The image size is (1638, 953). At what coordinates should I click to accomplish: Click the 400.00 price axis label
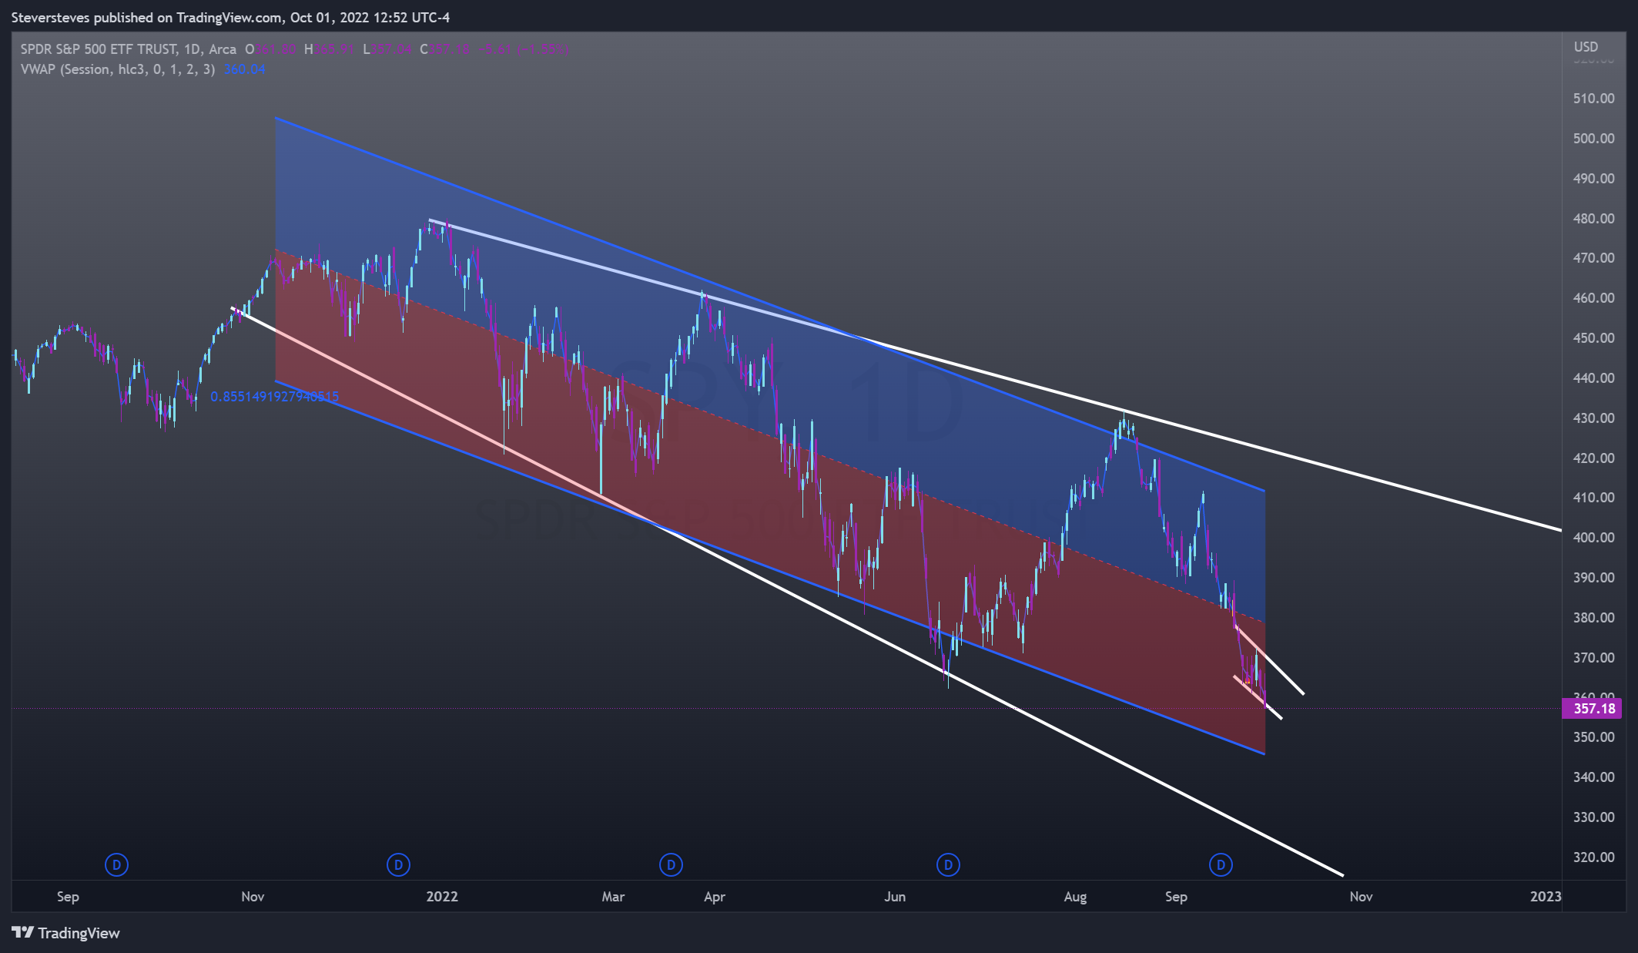[x=1593, y=538]
